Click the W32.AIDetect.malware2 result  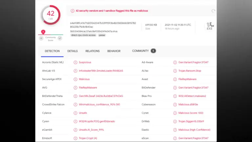click(192, 96)
